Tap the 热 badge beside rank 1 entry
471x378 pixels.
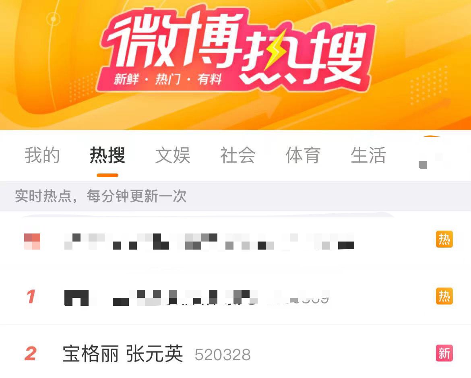[444, 296]
